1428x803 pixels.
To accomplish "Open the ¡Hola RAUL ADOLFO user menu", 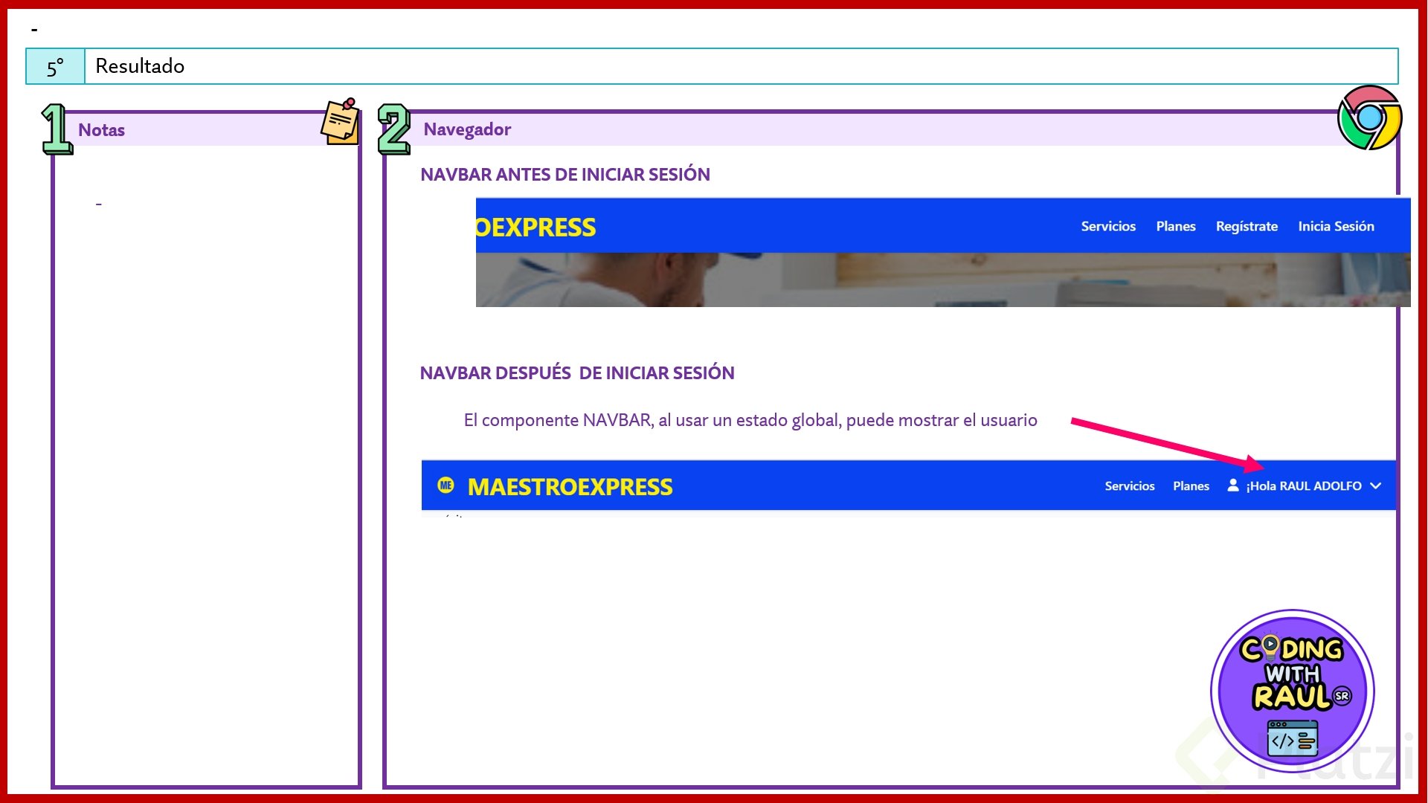I will click(1304, 486).
